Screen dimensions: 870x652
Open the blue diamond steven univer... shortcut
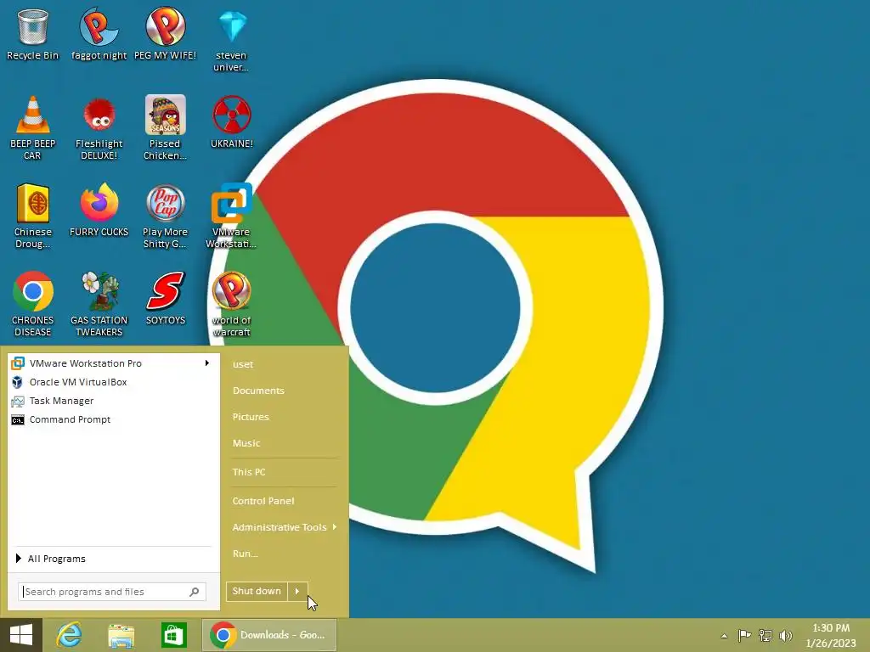(x=231, y=40)
